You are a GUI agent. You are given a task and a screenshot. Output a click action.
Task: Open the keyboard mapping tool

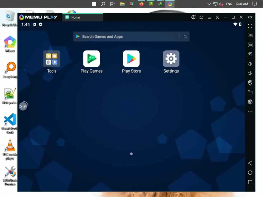pyautogui.click(x=250, y=35)
